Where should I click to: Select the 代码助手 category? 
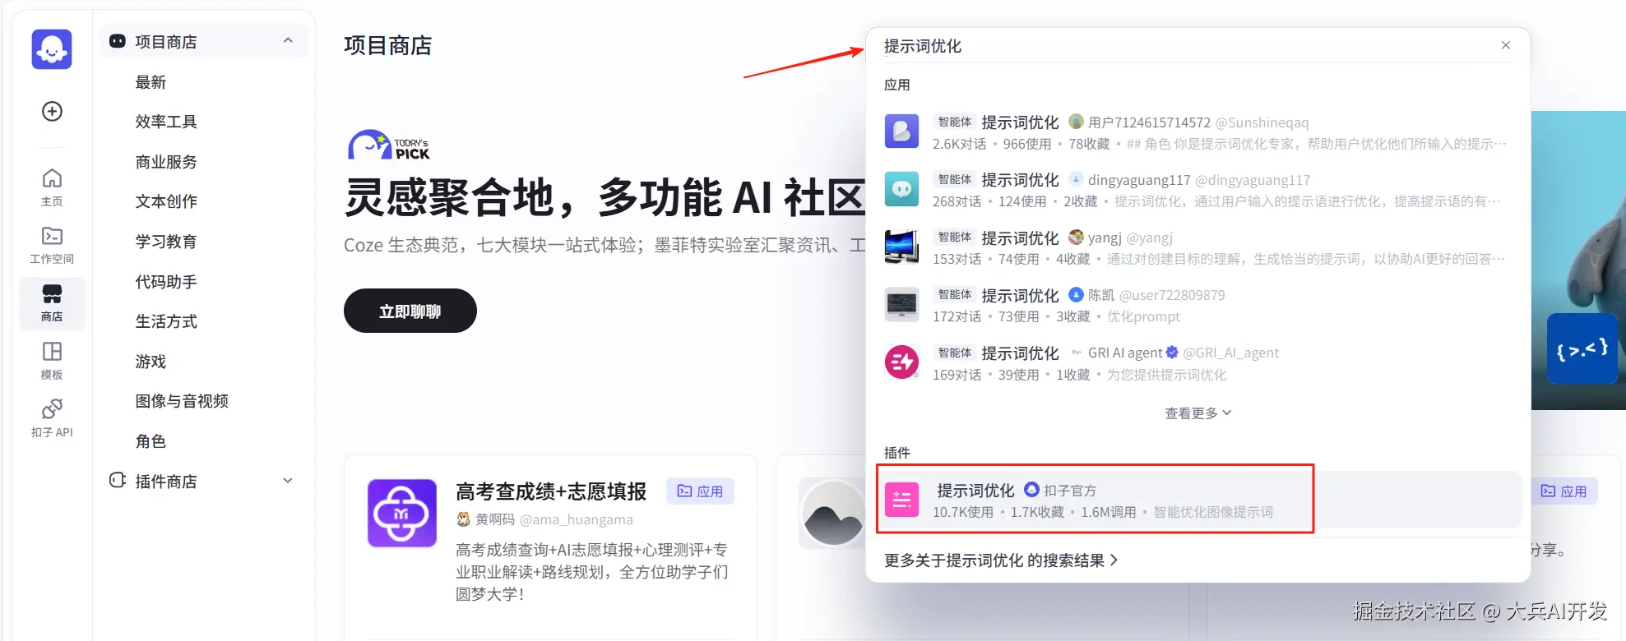(x=166, y=282)
